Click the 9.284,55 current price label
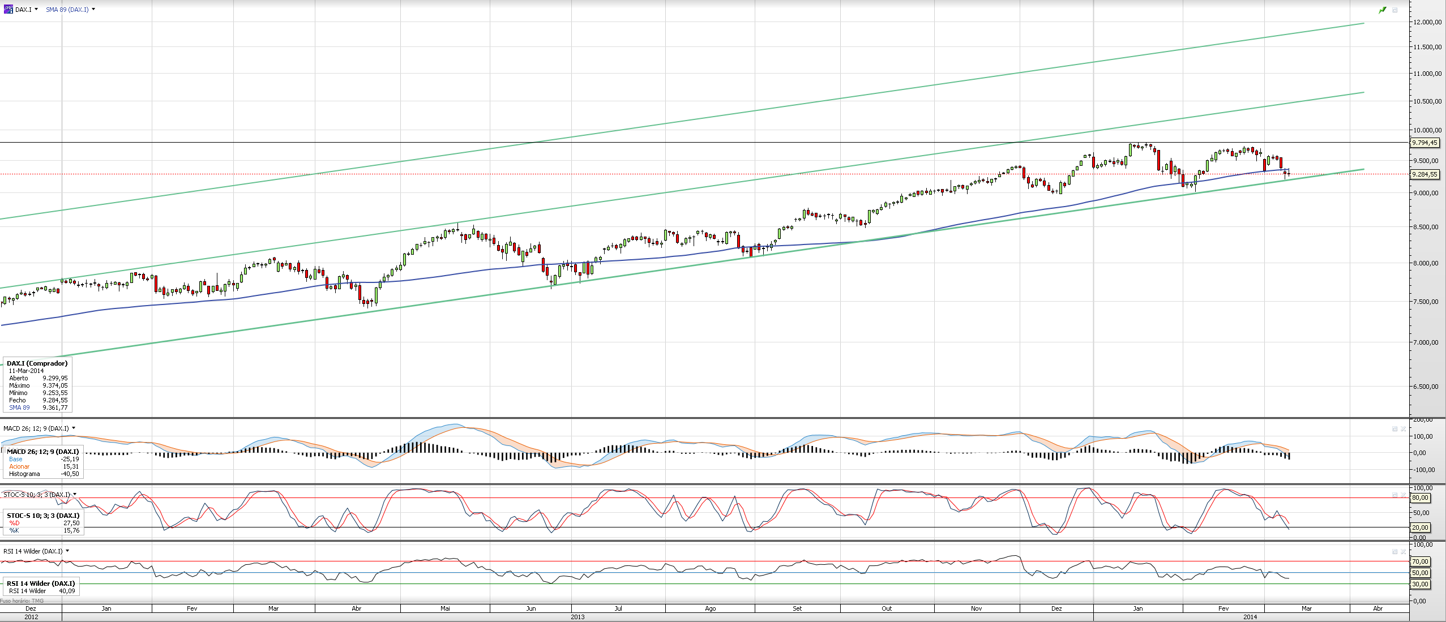 tap(1424, 174)
